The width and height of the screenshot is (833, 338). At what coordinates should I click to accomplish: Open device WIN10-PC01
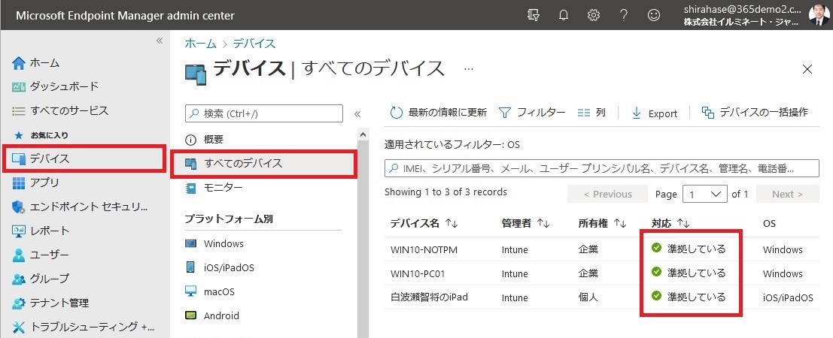coord(418,274)
